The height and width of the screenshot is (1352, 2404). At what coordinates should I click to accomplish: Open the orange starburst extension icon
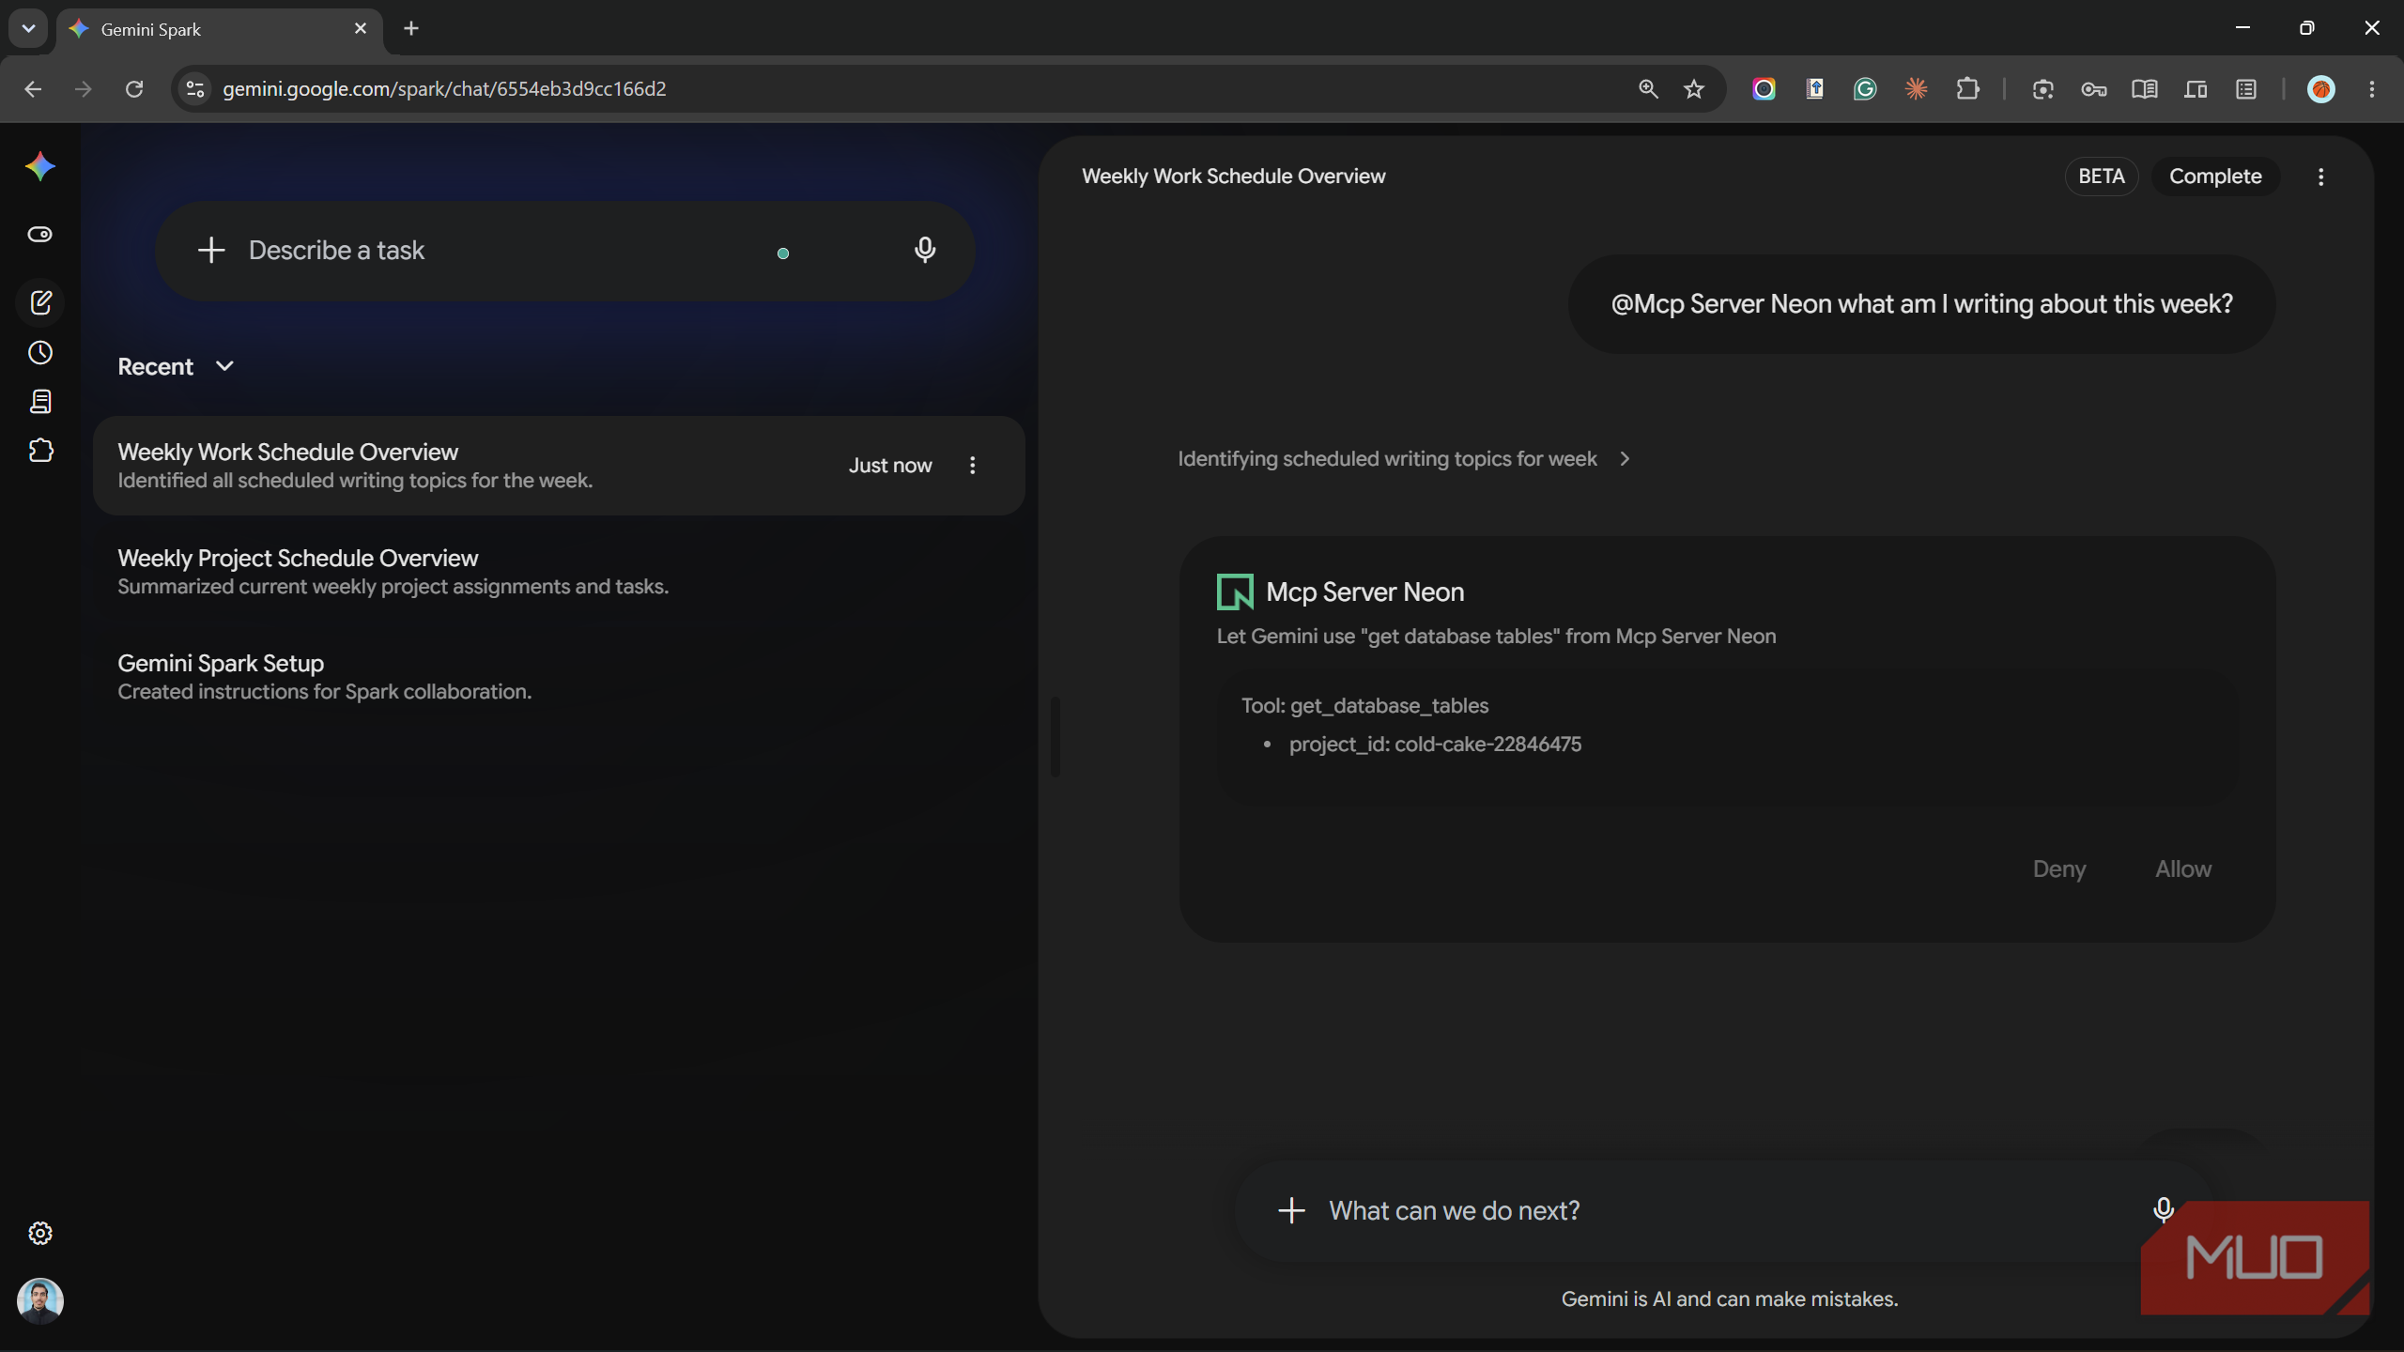tap(1917, 89)
